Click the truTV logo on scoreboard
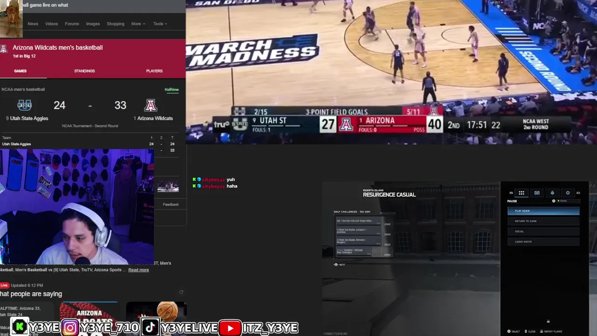 point(222,125)
